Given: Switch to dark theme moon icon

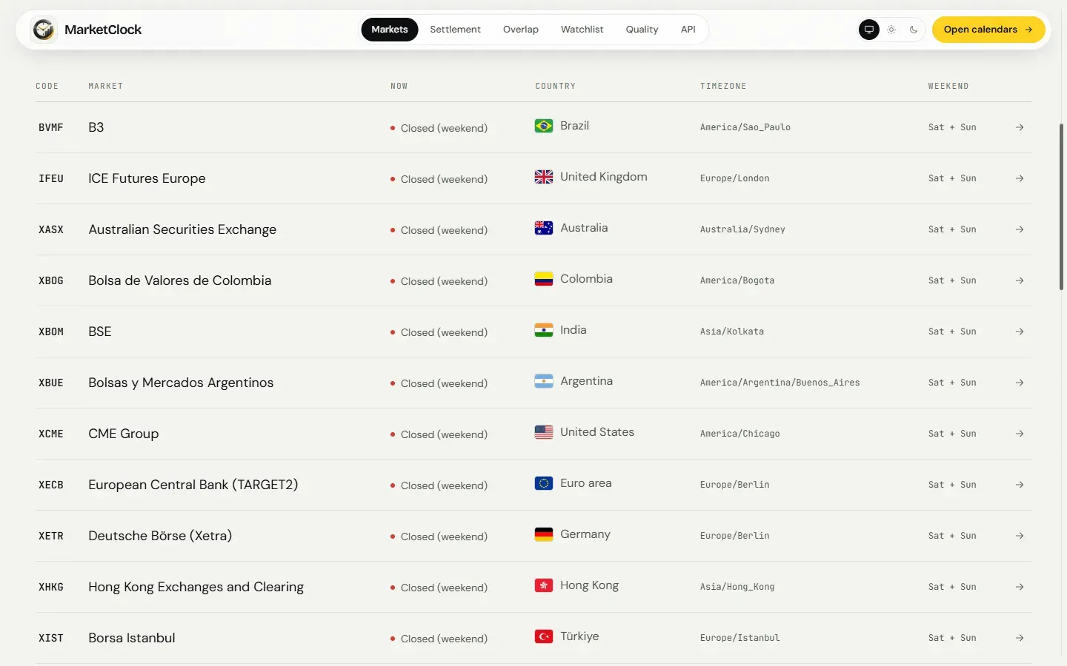Looking at the screenshot, I should click(x=914, y=30).
